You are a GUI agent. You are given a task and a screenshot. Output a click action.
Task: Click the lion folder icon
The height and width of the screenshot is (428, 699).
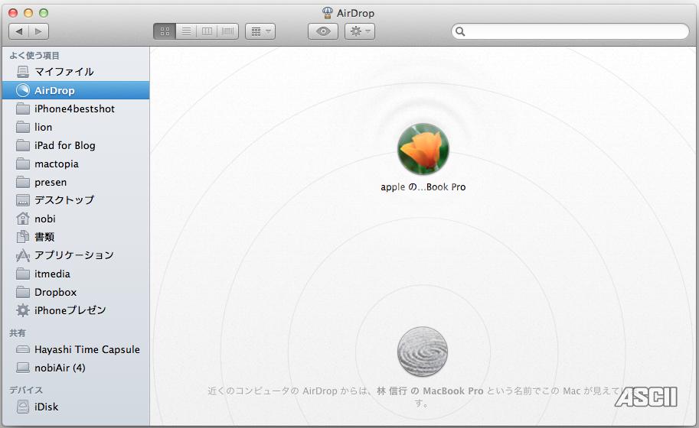click(23, 127)
